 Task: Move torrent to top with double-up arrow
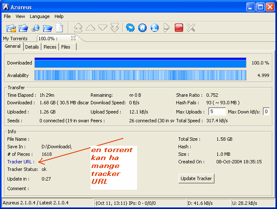click(78, 28)
